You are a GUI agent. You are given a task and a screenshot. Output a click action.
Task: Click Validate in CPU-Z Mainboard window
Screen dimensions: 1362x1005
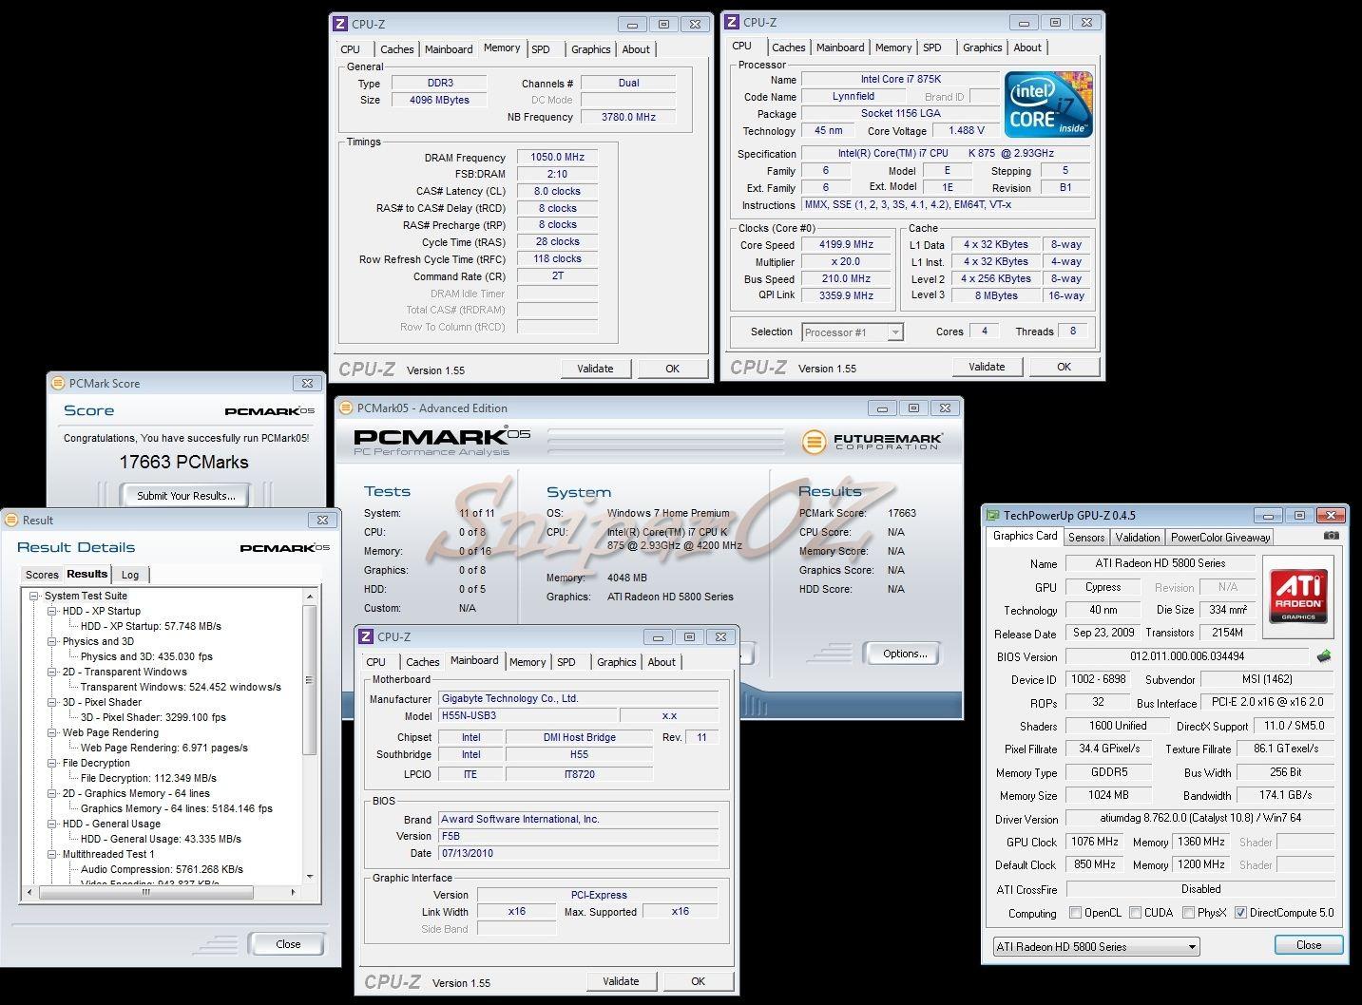pyautogui.click(x=621, y=981)
